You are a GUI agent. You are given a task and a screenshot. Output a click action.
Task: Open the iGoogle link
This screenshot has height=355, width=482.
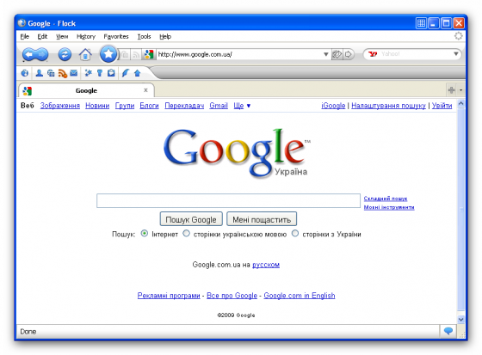tap(333, 106)
